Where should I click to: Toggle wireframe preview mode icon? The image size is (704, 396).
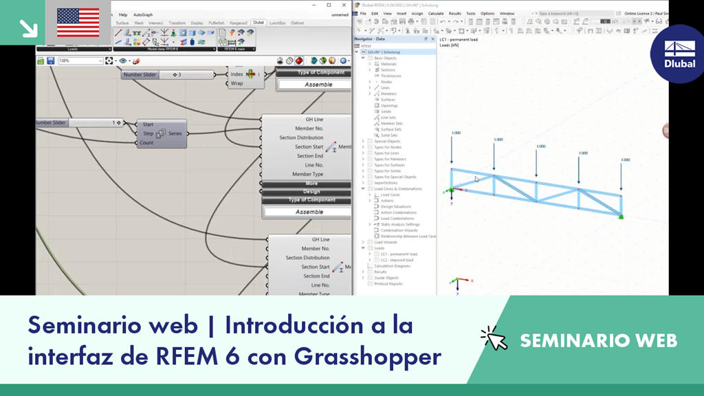click(x=289, y=60)
